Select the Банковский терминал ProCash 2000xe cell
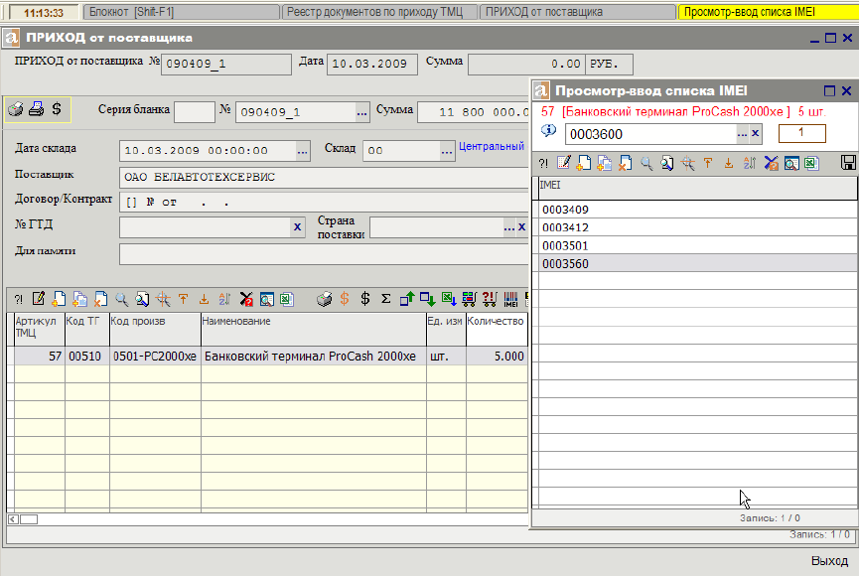 pos(314,357)
